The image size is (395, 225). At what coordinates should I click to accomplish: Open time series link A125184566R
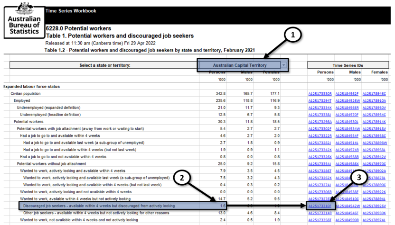[347, 108]
